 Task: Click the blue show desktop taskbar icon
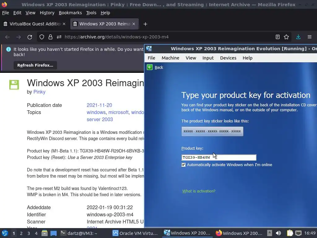[x=54, y=233]
